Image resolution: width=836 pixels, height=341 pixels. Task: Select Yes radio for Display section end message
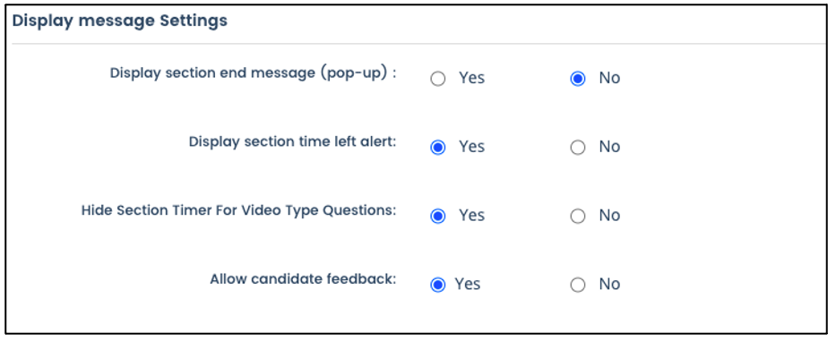(x=438, y=80)
